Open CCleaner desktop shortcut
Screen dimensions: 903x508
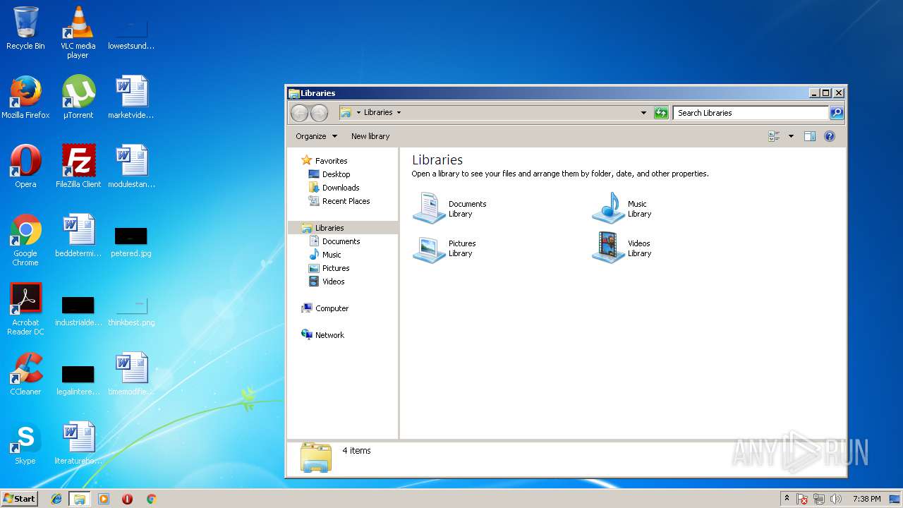25,374
